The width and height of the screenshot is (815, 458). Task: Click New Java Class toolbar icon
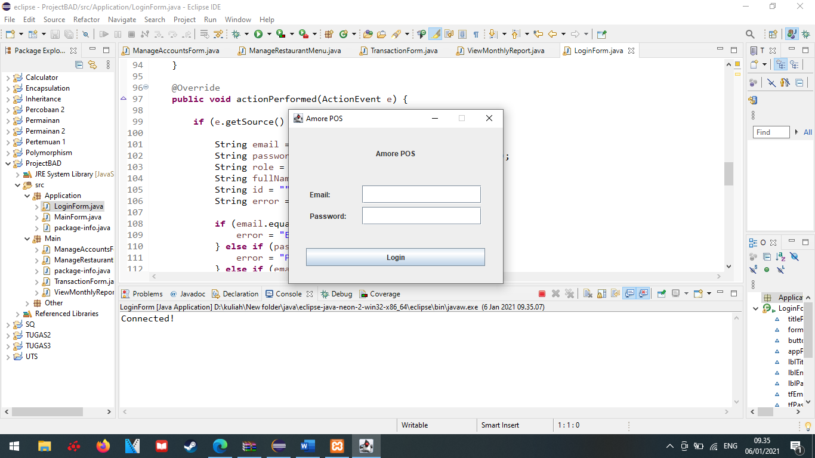pos(343,34)
